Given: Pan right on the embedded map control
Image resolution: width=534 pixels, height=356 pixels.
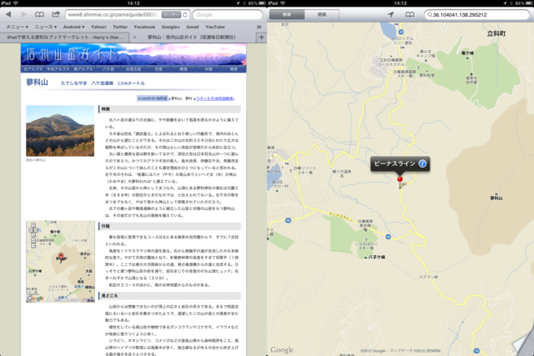Looking at the screenshot, I should tap(35, 230).
